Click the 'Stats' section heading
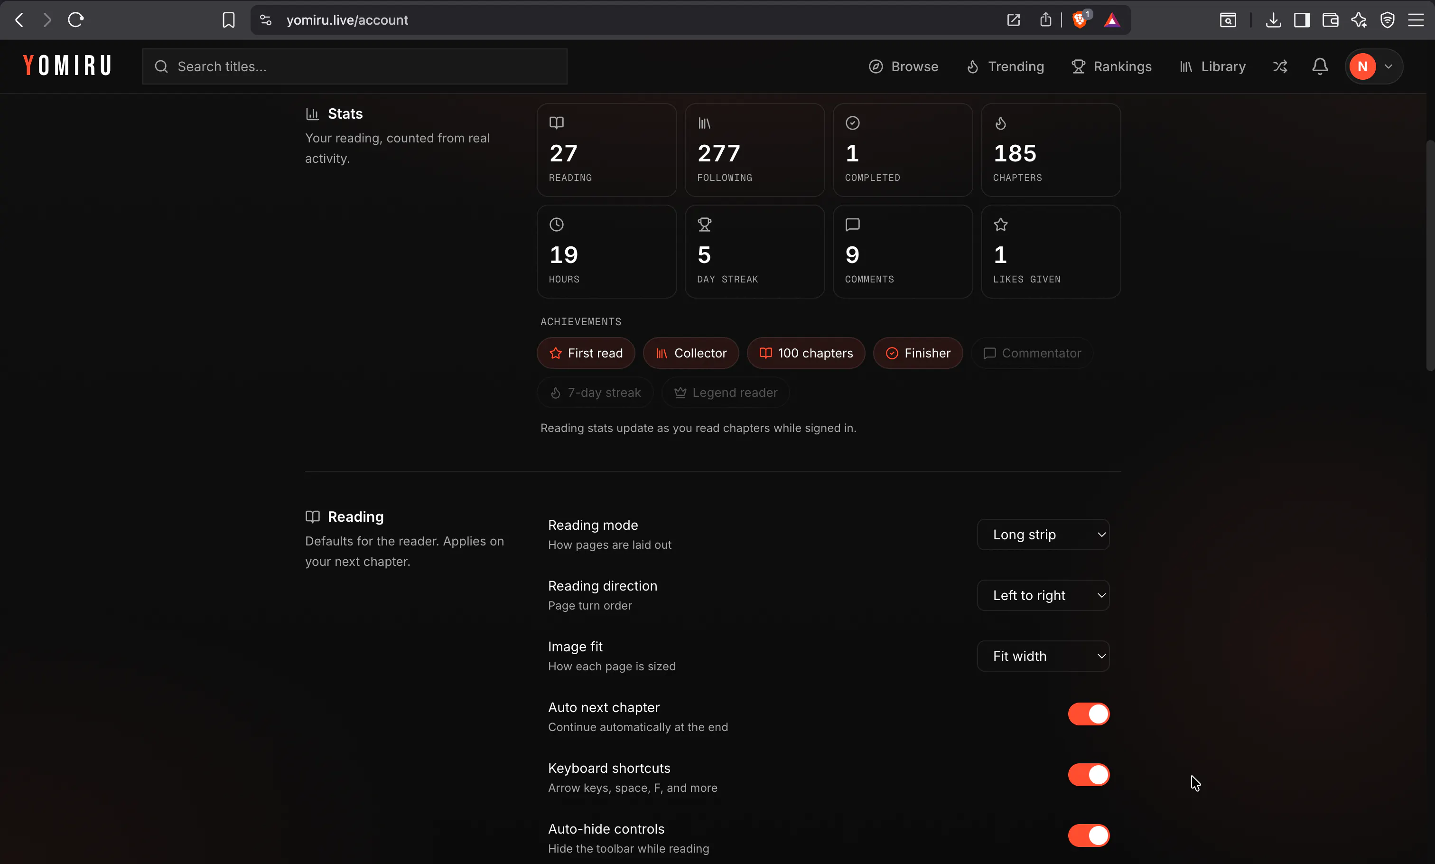Viewport: 1435px width, 864px height. pyautogui.click(x=345, y=113)
